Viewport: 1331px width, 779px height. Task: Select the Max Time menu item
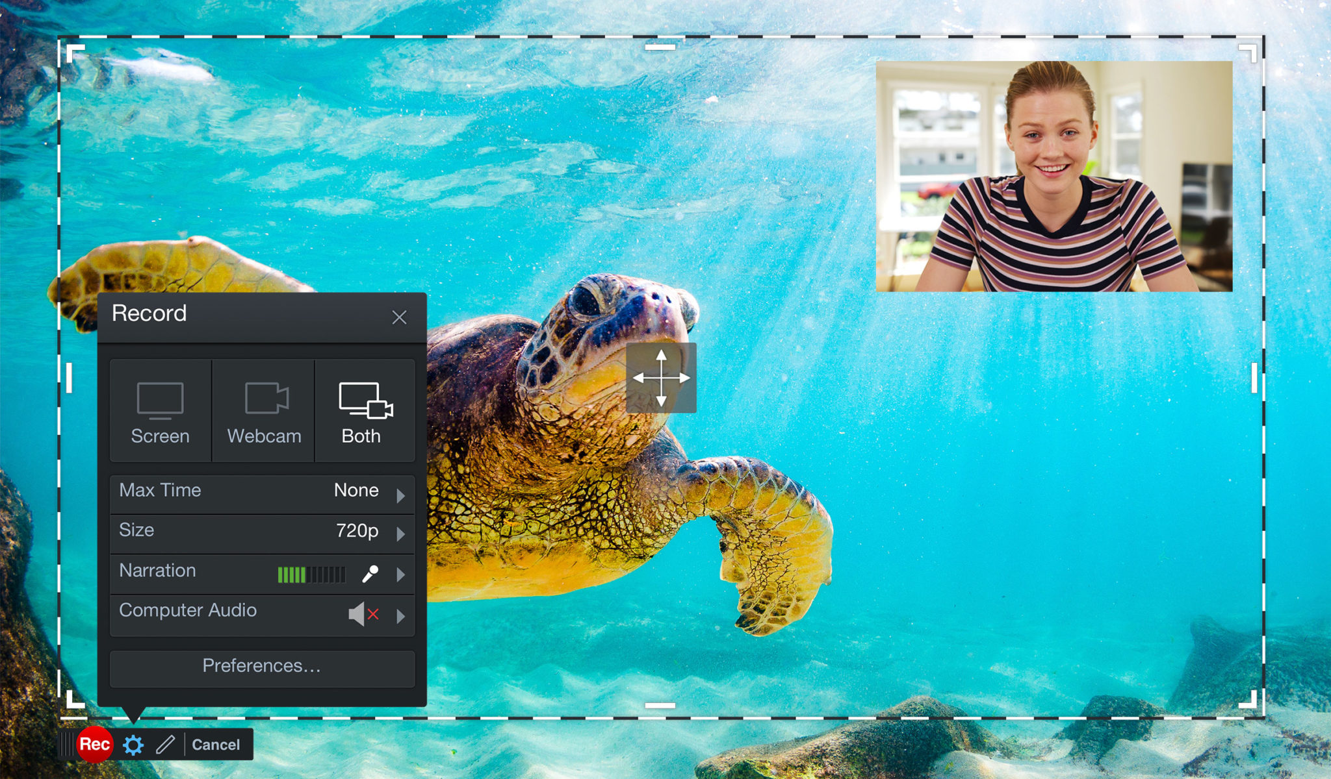point(261,489)
